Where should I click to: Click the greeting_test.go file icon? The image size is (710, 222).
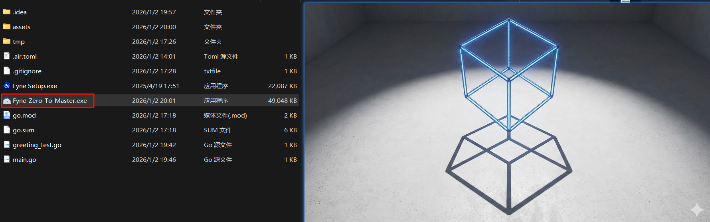point(7,145)
